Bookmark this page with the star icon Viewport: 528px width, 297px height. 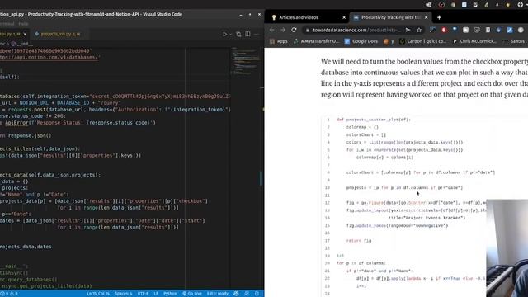pyautogui.click(x=419, y=30)
